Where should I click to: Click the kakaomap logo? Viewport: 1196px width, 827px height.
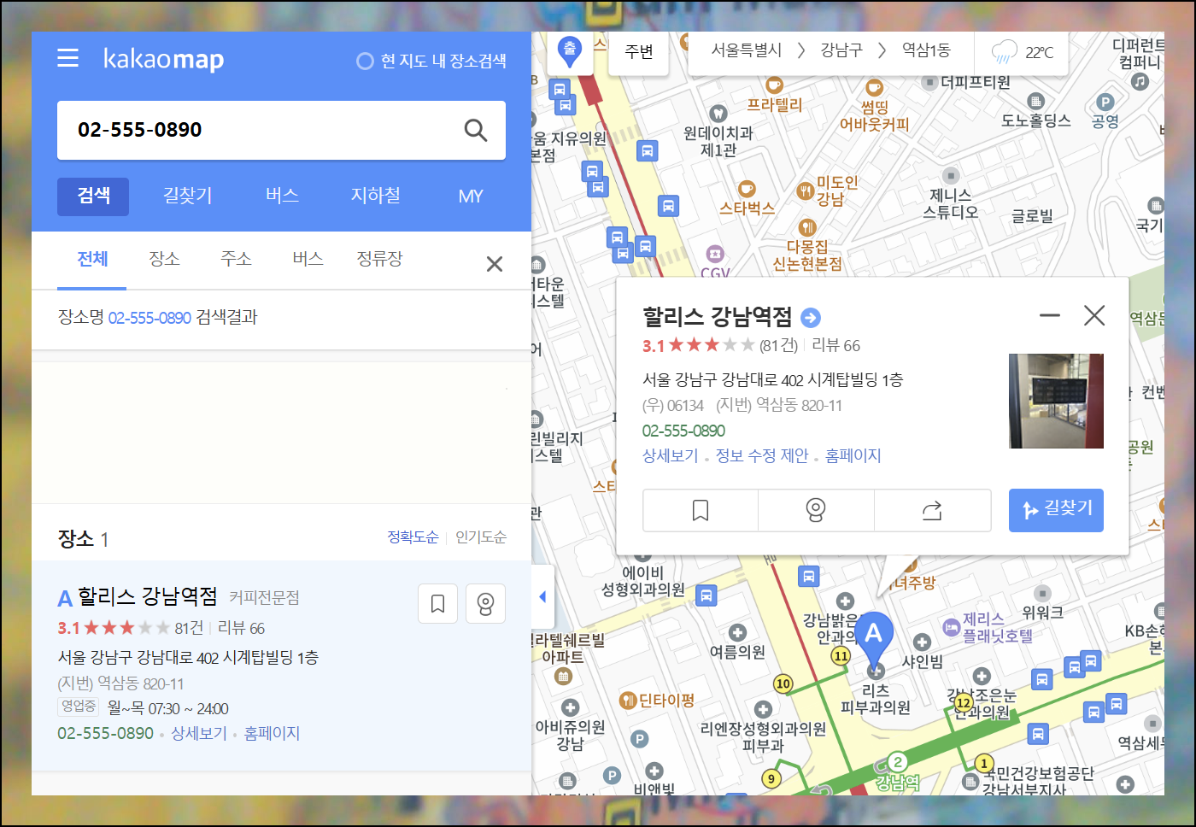point(163,58)
